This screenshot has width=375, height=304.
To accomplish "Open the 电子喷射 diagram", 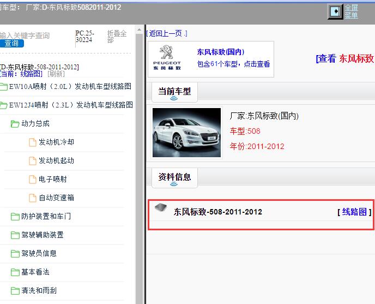I will (53, 179).
